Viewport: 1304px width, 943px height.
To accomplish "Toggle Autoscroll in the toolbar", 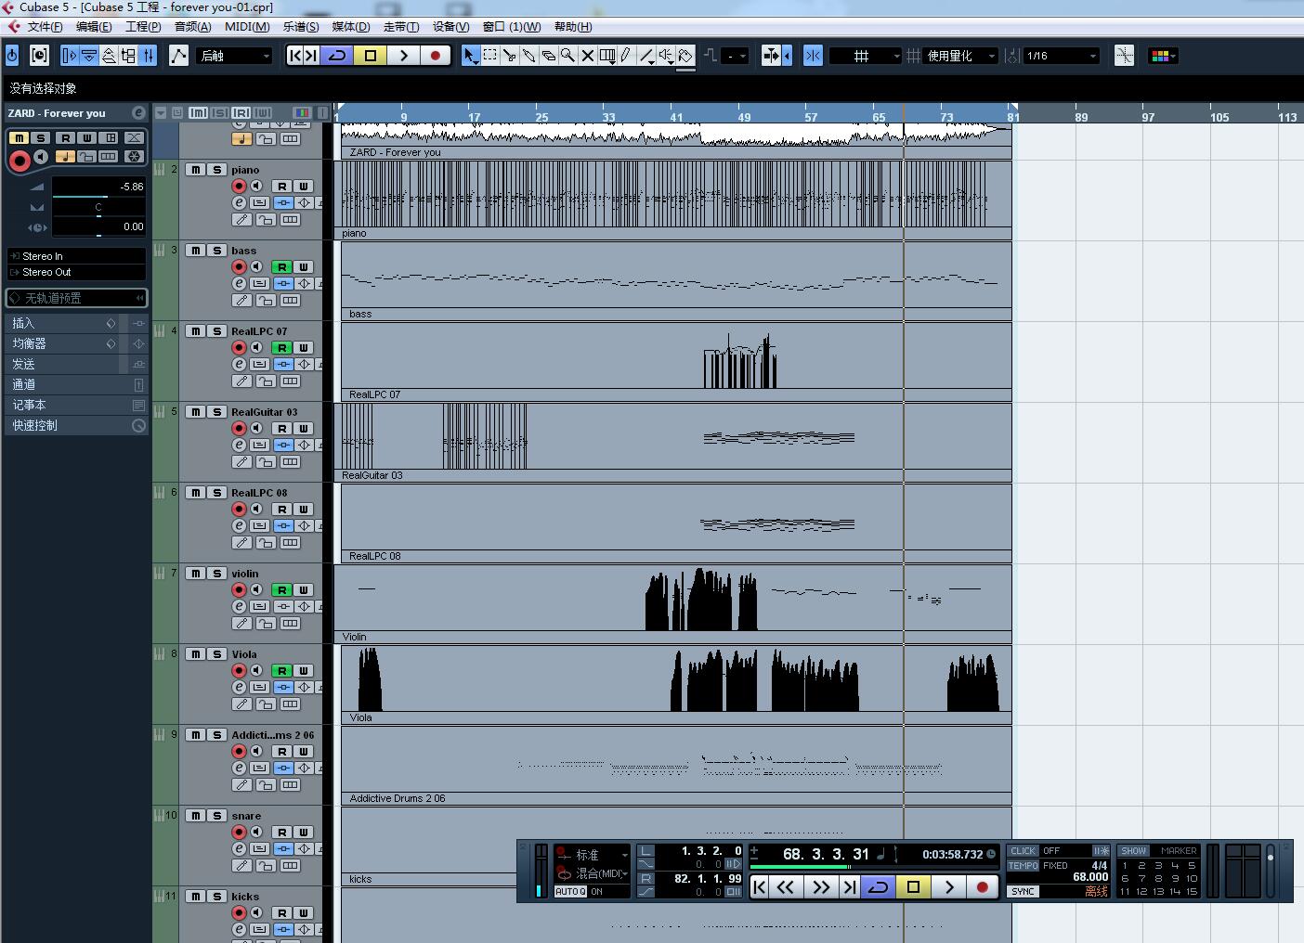I will (x=769, y=56).
